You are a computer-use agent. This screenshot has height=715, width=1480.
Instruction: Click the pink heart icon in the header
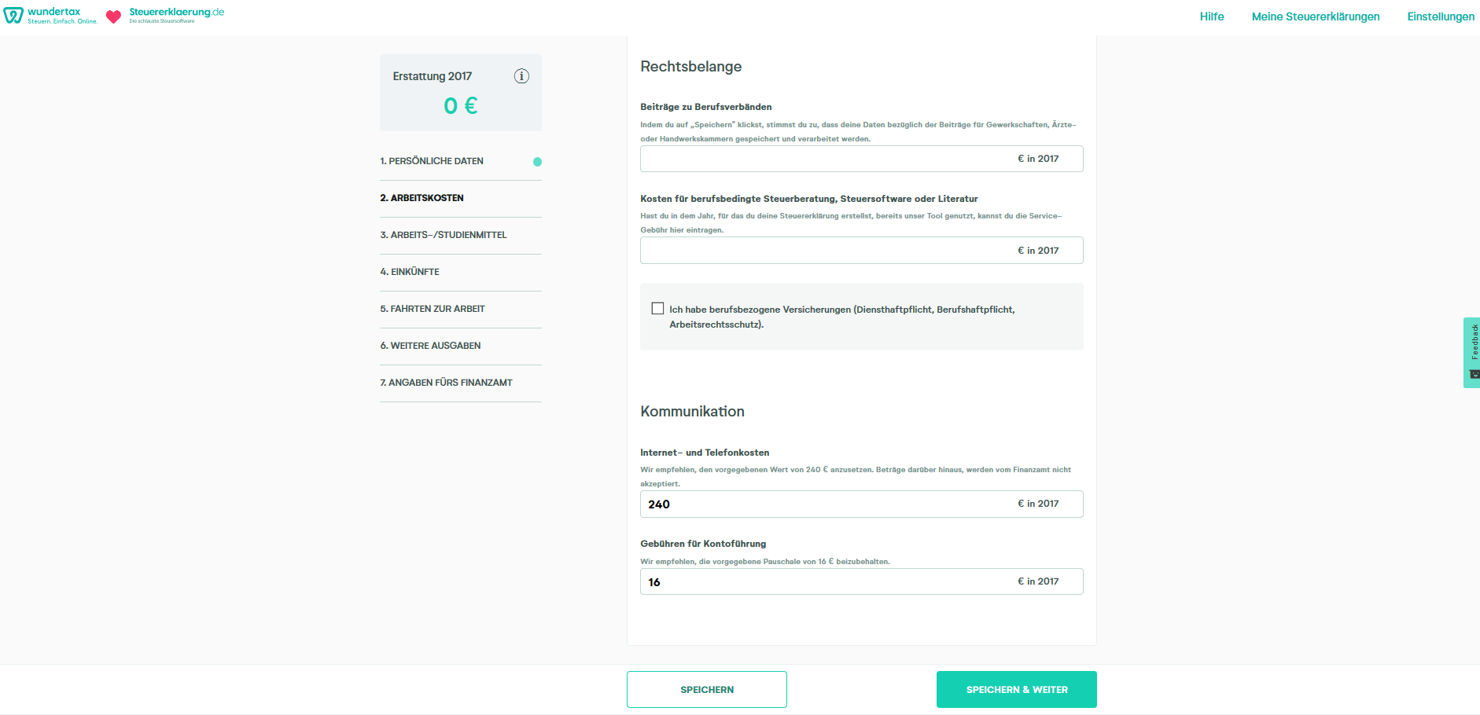[115, 14]
